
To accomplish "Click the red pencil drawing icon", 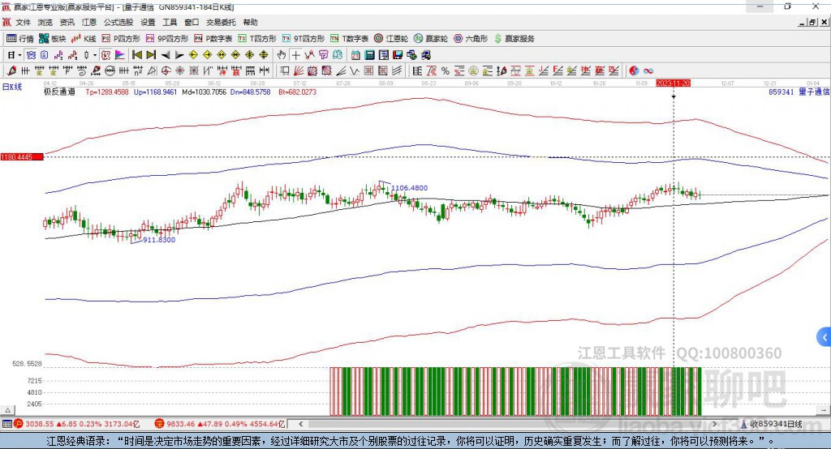I will coord(11,71).
